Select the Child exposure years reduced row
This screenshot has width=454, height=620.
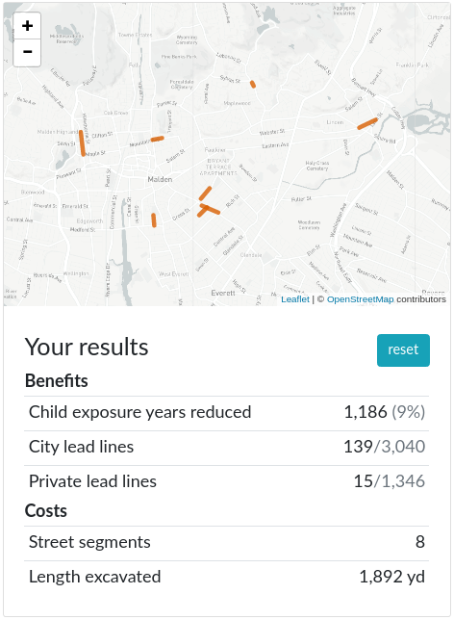pyautogui.click(x=226, y=413)
